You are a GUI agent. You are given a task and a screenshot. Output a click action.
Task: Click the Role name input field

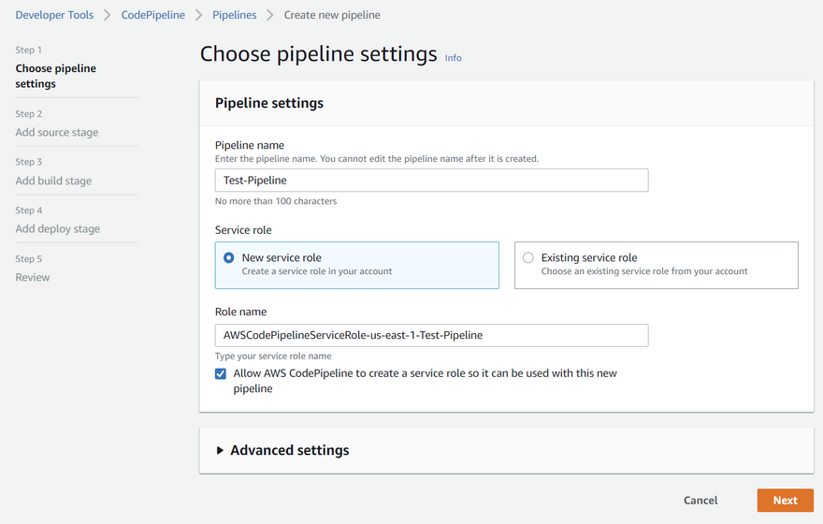point(431,335)
